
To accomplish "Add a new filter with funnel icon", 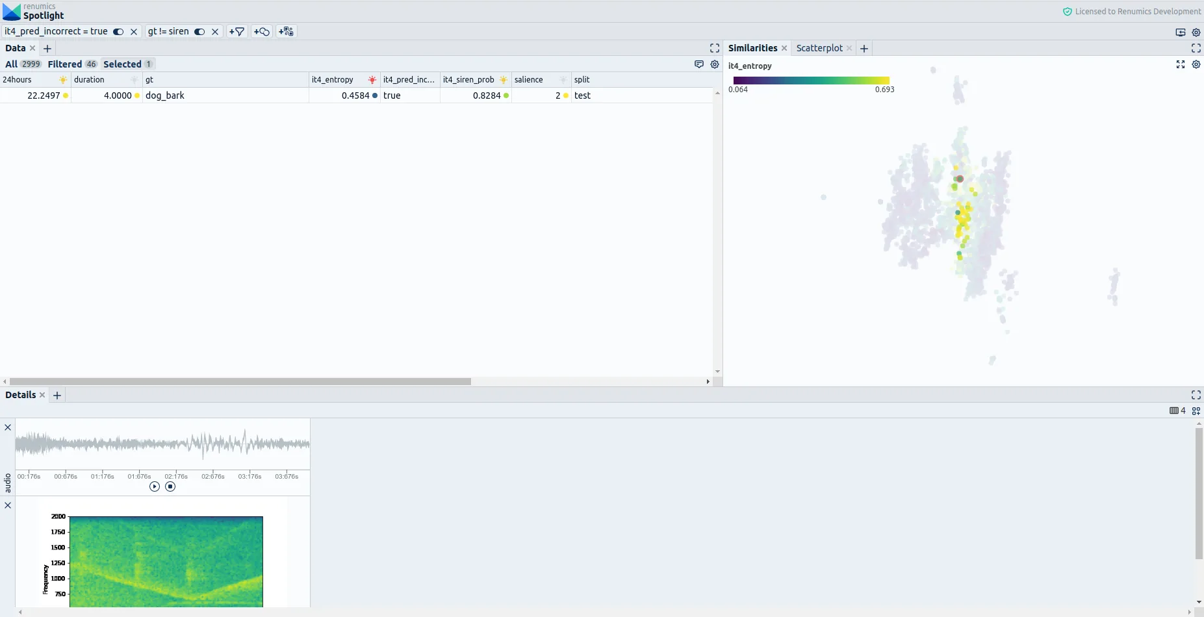I will [x=237, y=31].
